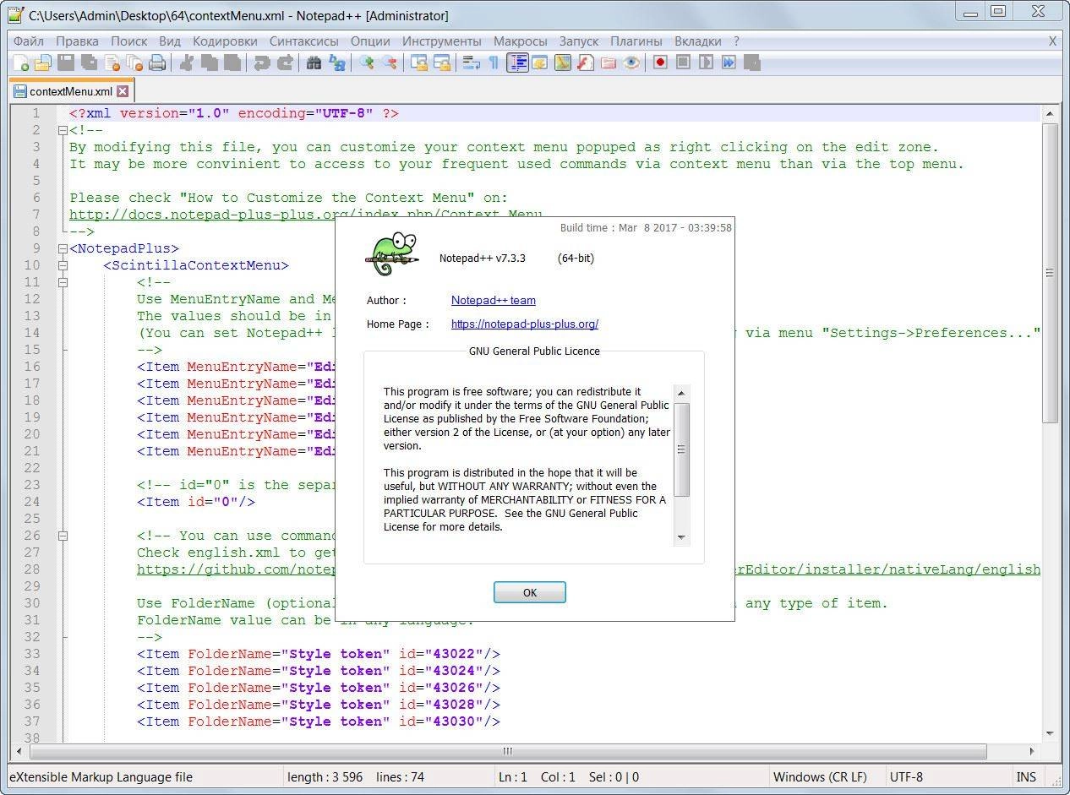1070x795 pixels.
Task: Open the Синтаксисы menu
Action: (x=303, y=41)
